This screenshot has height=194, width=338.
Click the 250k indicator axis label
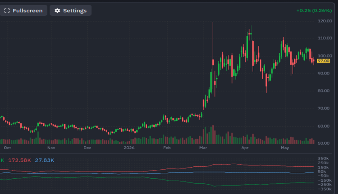(x=323, y=163)
